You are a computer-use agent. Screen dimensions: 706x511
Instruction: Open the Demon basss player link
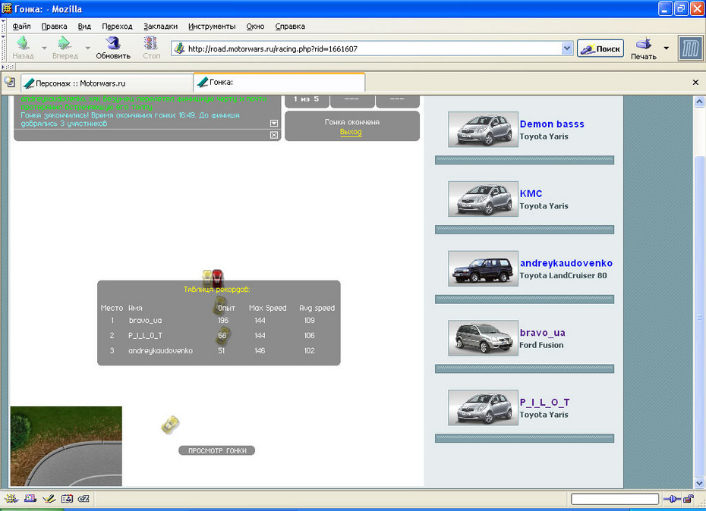click(x=552, y=124)
